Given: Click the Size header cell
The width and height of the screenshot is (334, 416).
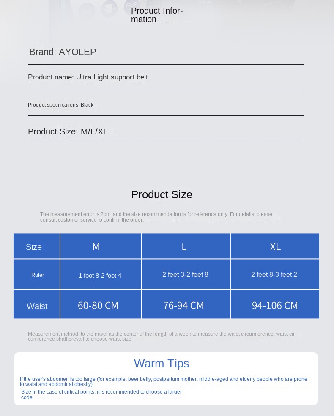Looking at the screenshot, I should tap(37, 246).
